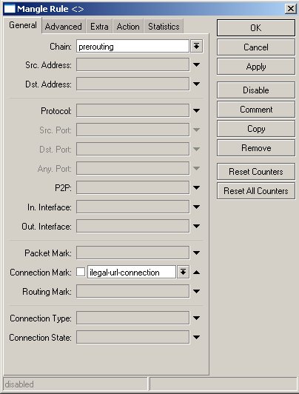Switch to the Advanced tab
The height and width of the screenshot is (394, 299).
click(64, 27)
